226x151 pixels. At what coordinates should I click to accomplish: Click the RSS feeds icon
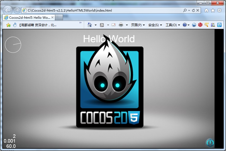[102, 25]
